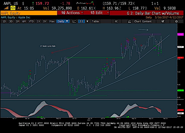The image size is (185, 133).
Task: Click the price change -1.78
Action: tap(65, 4)
